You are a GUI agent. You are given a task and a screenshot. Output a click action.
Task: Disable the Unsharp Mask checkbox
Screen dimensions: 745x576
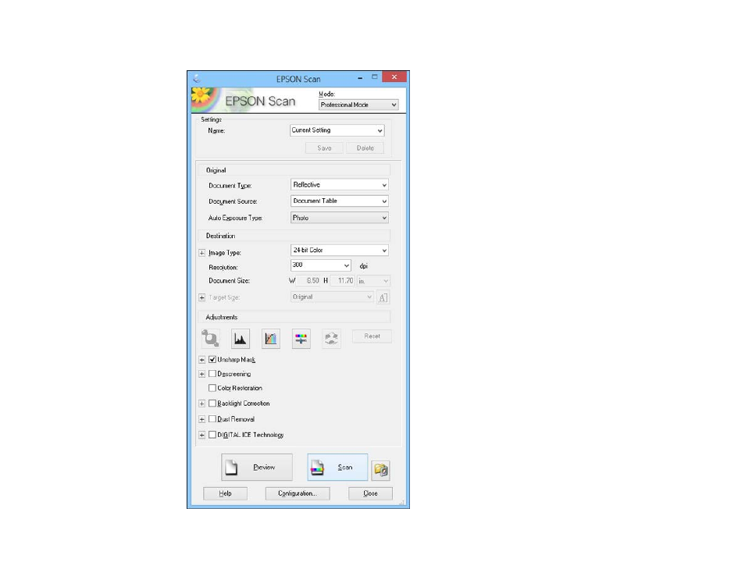[212, 360]
